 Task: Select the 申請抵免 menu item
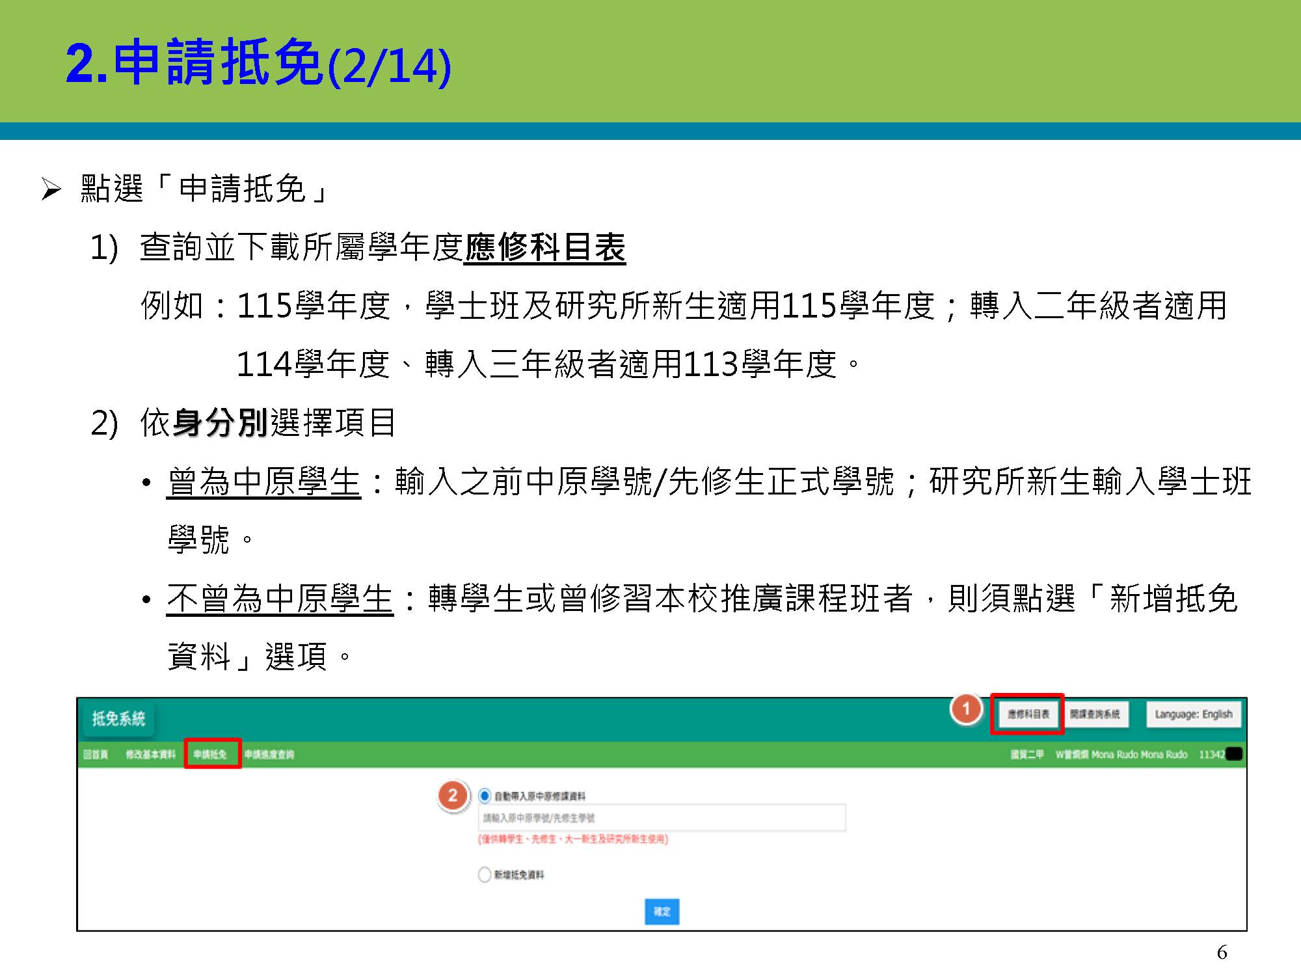point(210,755)
